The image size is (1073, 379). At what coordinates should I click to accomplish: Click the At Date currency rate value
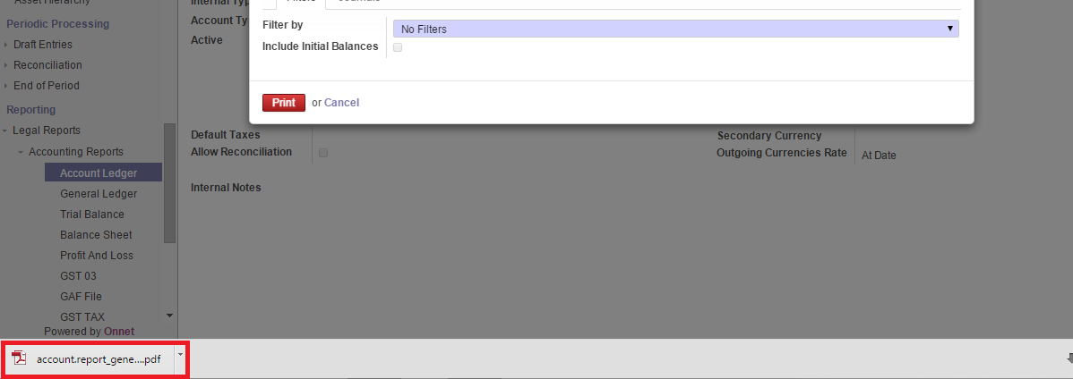(x=879, y=156)
